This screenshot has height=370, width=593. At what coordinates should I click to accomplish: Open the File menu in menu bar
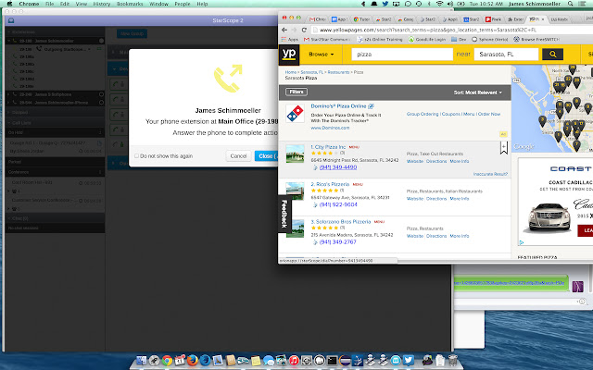tap(49, 4)
